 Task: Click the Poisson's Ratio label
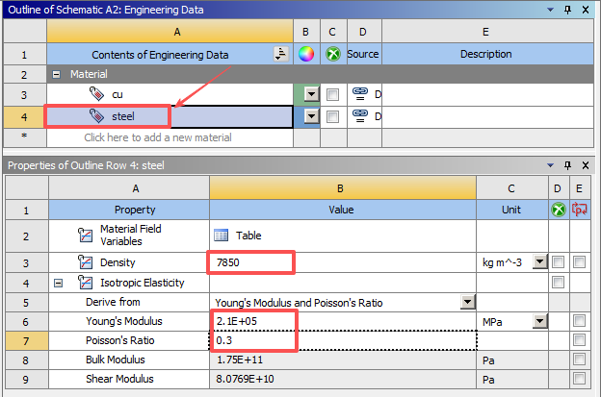[x=119, y=340]
